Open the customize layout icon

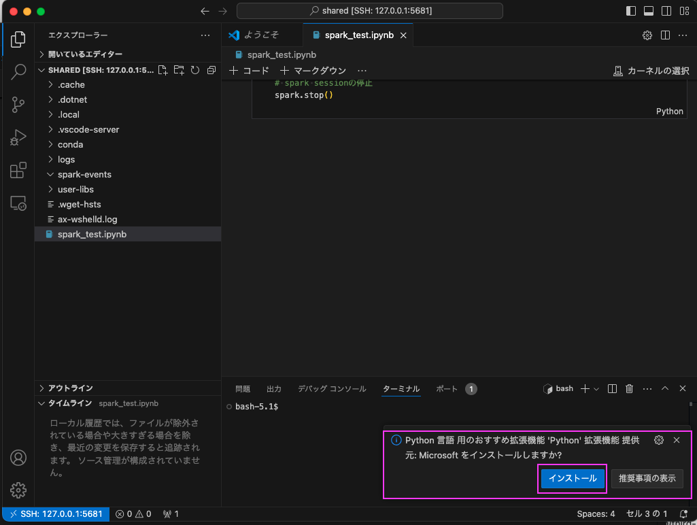coord(684,11)
